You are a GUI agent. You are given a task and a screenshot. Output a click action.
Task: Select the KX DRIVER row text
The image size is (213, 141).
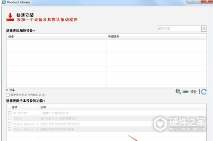[20, 113]
